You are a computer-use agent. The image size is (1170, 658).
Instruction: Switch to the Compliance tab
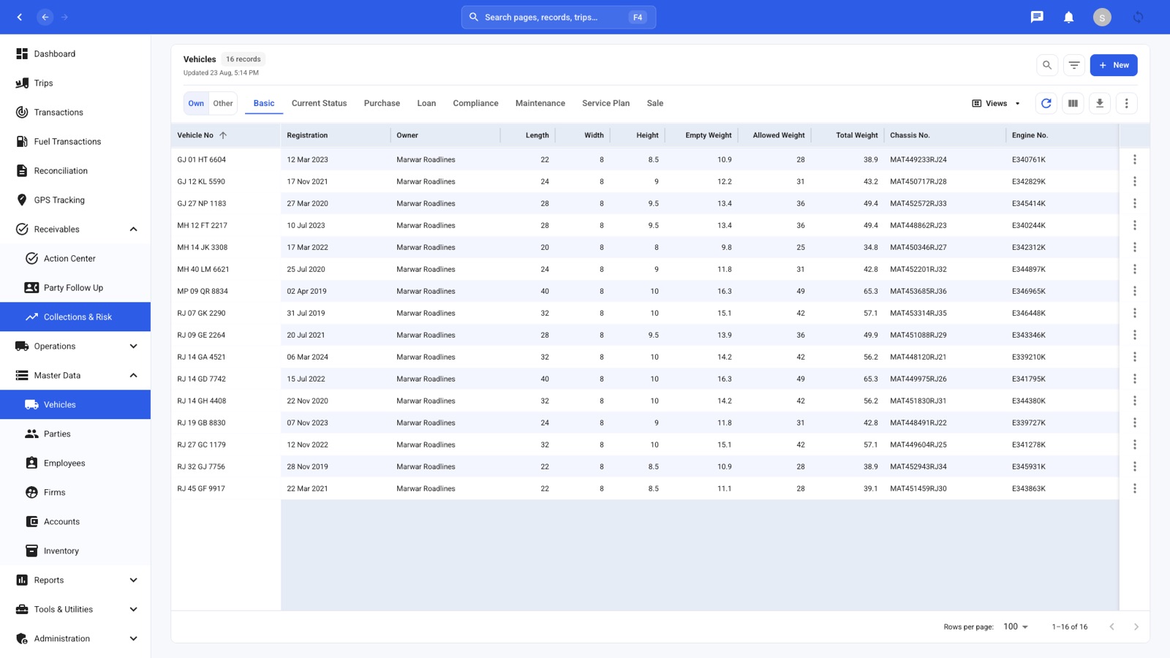pos(475,103)
